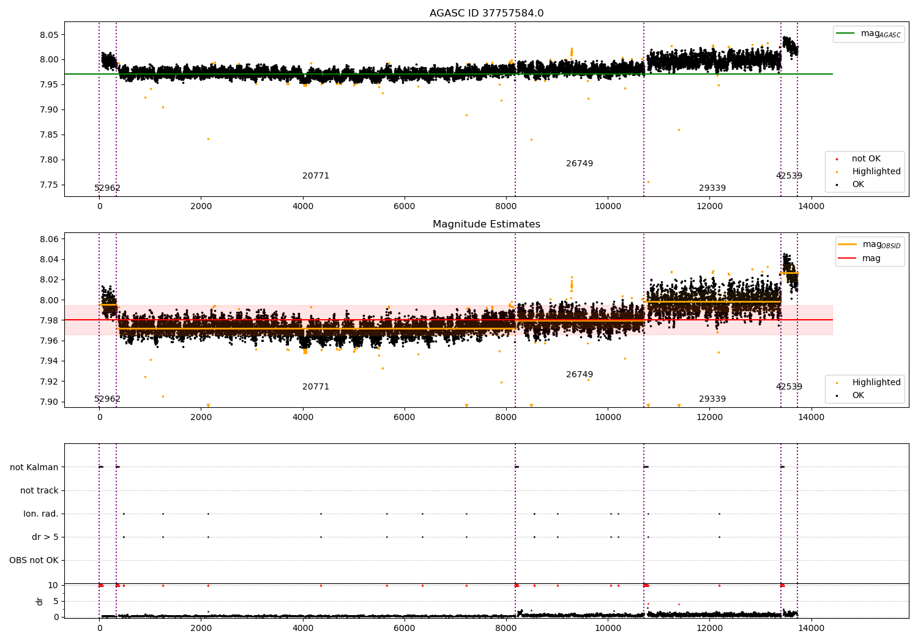Click the 'not track' y-axis label

[39, 490]
